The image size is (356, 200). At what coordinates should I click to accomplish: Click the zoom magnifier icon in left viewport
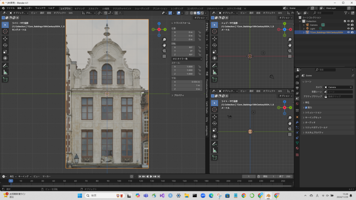[164, 39]
